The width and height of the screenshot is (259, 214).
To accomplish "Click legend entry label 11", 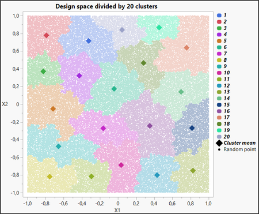I will click(227, 79).
